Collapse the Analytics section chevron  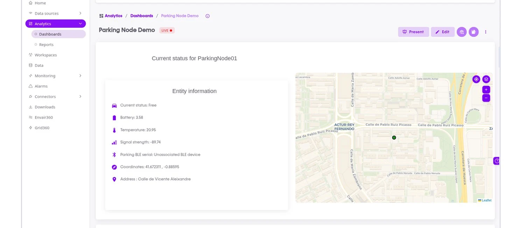click(x=80, y=24)
